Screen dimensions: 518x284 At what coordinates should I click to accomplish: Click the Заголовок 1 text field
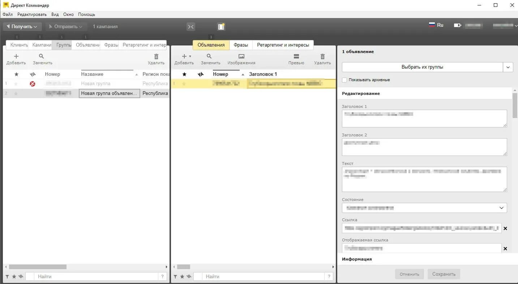(x=424, y=118)
